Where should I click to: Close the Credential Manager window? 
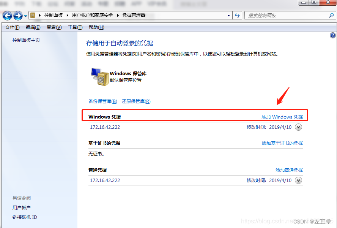(328, 2)
